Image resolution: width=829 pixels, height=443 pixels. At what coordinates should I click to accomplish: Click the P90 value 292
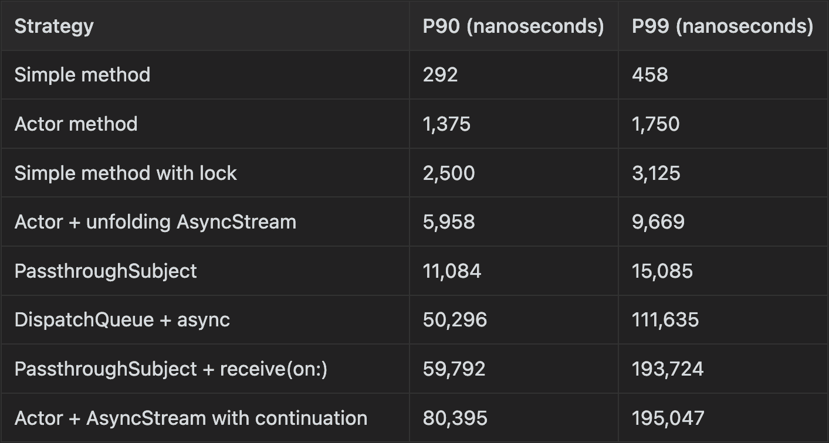click(440, 75)
